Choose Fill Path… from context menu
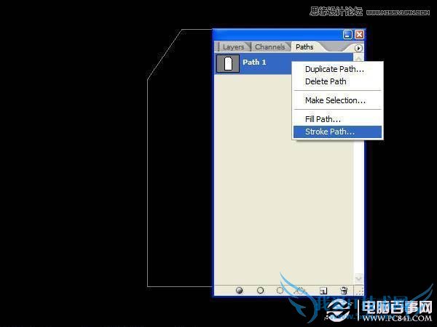This screenshot has width=437, height=327. 338,119
